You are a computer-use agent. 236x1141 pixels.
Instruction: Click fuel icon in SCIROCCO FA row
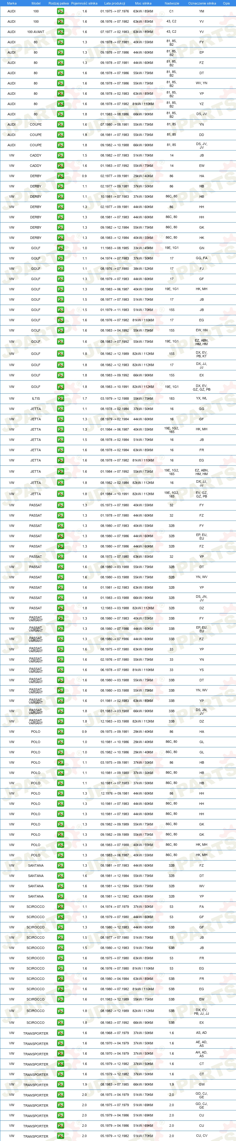click(x=60, y=907)
